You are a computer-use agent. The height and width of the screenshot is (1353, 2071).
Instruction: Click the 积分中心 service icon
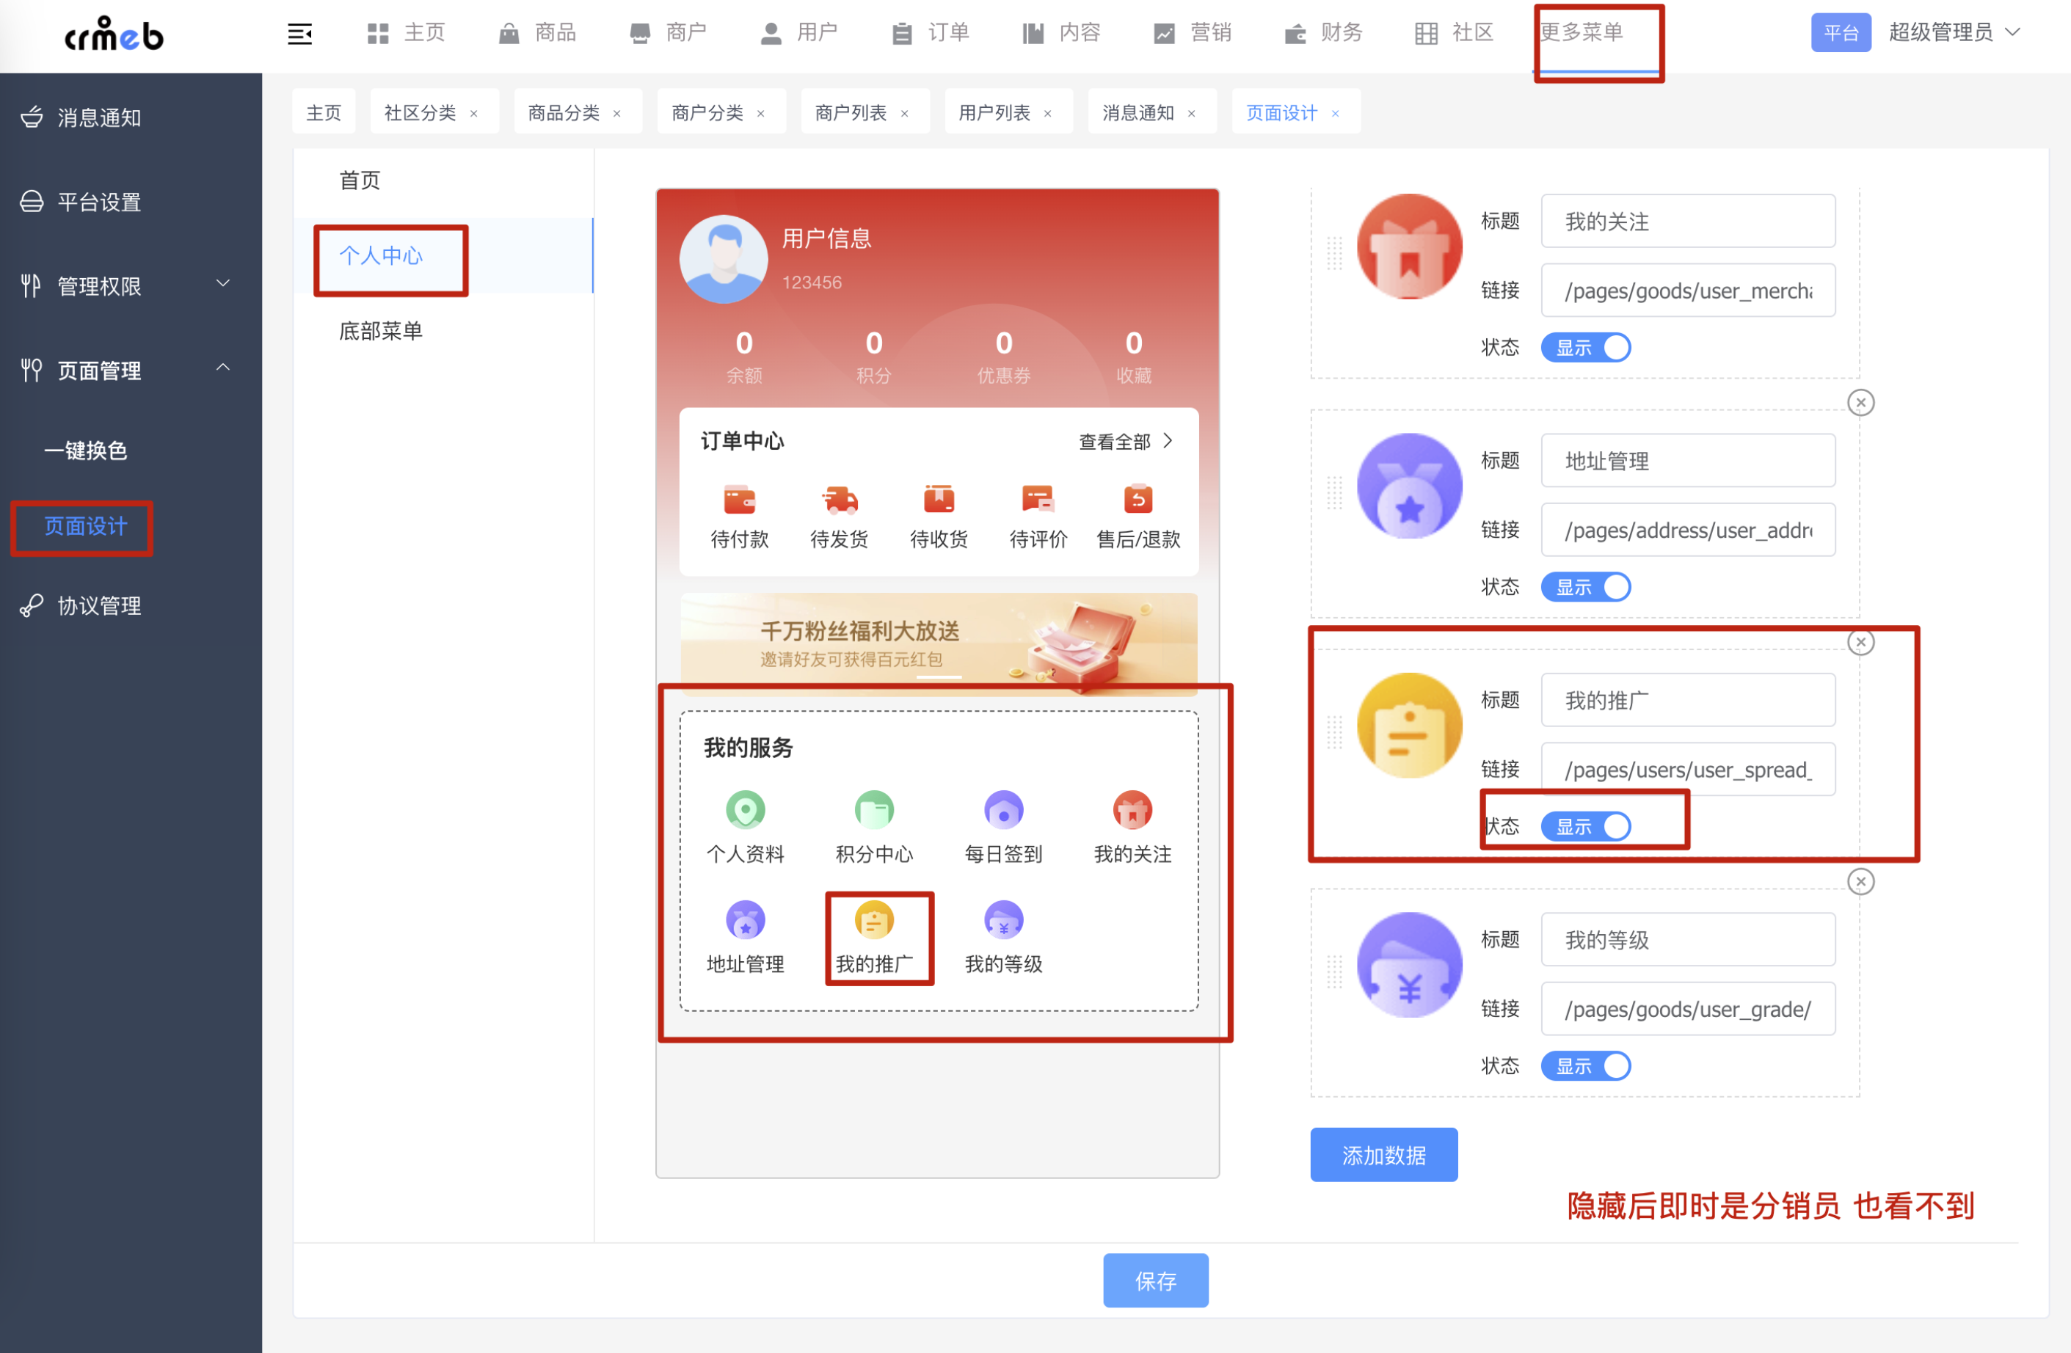click(x=875, y=809)
